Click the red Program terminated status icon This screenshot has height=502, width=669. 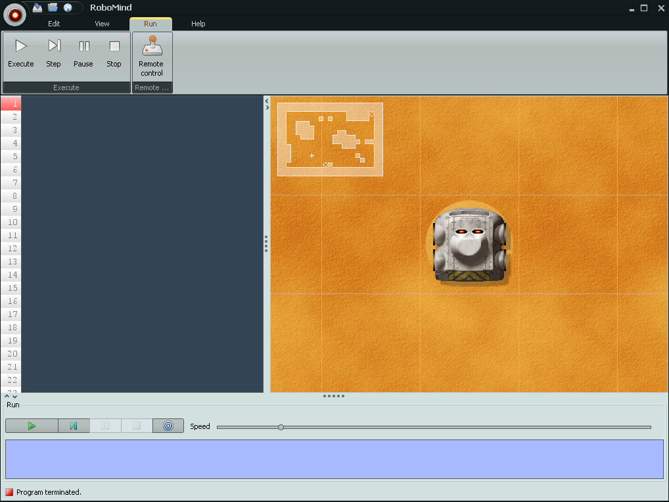click(9, 492)
